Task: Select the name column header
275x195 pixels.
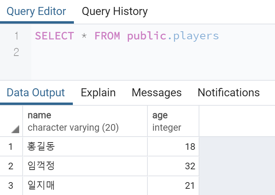Action: pyautogui.click(x=85, y=121)
